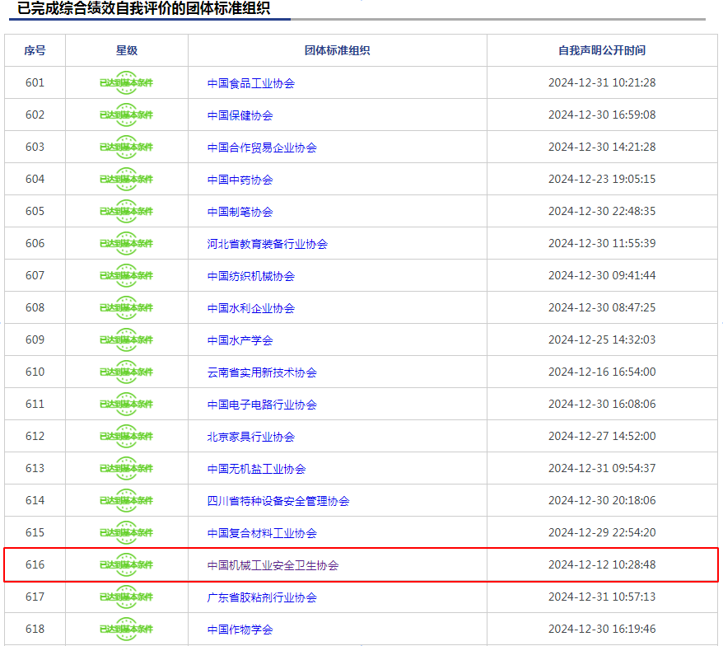Click the star-level badge in row 601
The width and height of the screenshot is (723, 646).
click(126, 82)
